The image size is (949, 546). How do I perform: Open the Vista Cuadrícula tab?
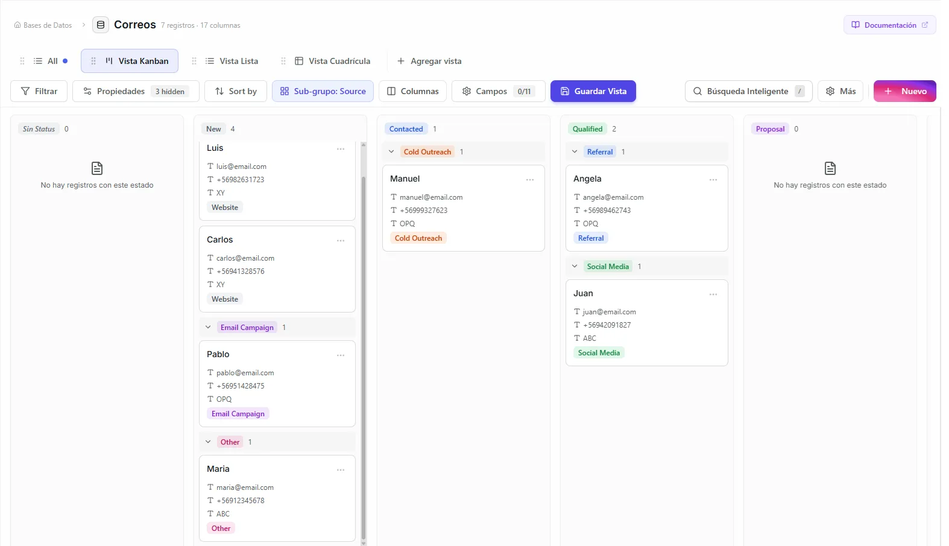click(x=332, y=61)
